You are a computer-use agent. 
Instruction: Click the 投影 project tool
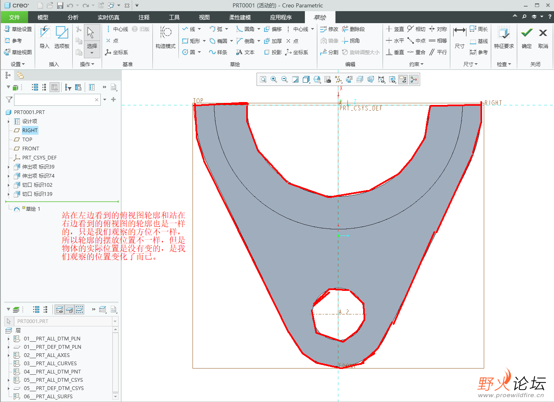[273, 52]
